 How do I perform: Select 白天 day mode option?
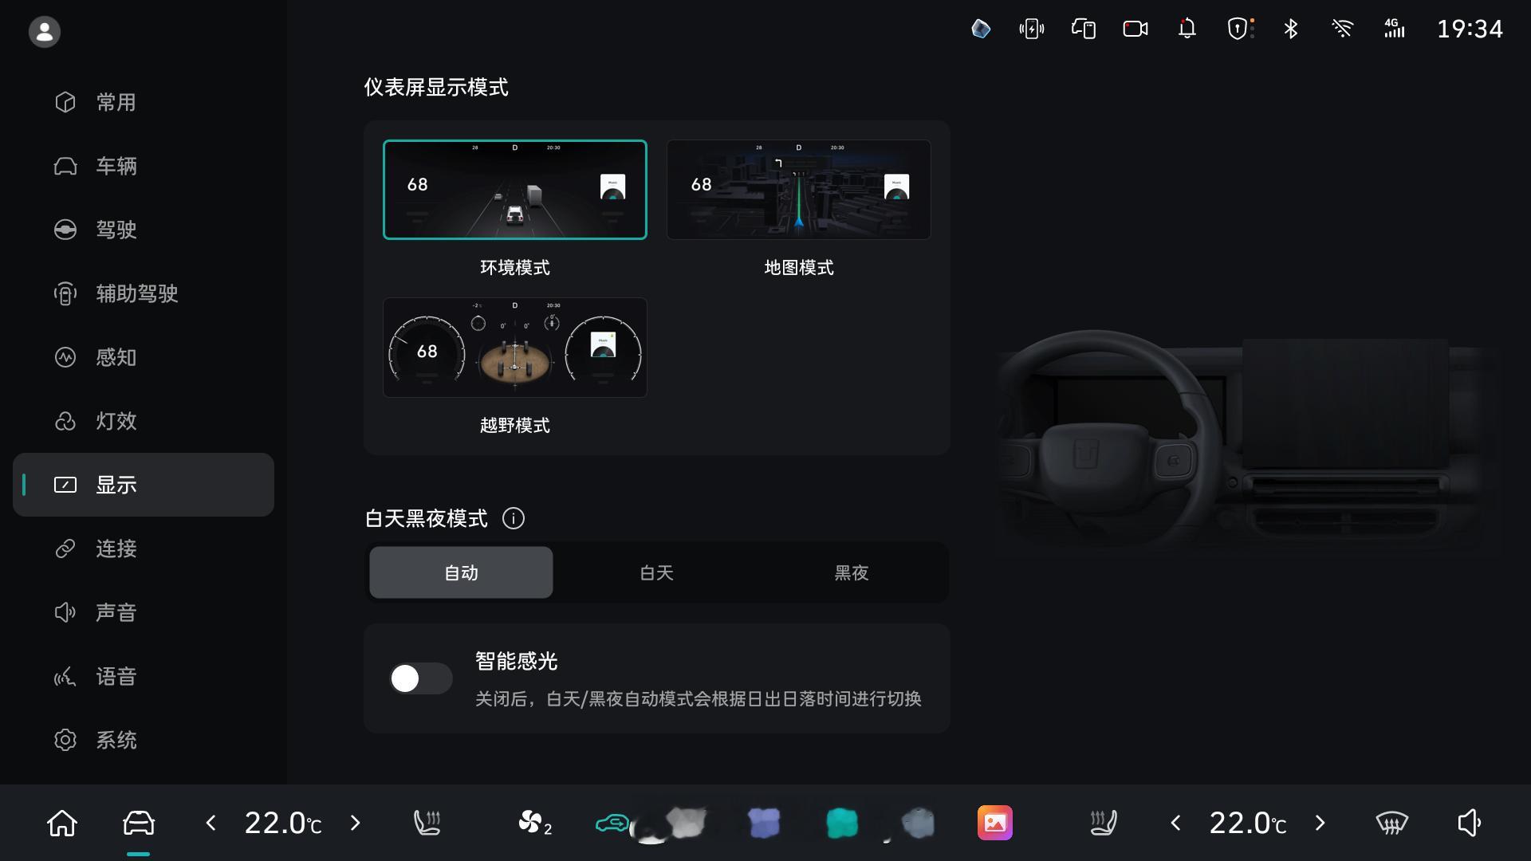pyautogui.click(x=656, y=572)
